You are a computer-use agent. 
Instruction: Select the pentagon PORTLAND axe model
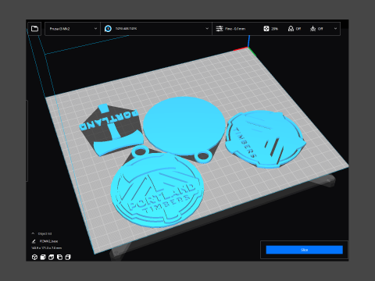pyautogui.click(x=112, y=130)
